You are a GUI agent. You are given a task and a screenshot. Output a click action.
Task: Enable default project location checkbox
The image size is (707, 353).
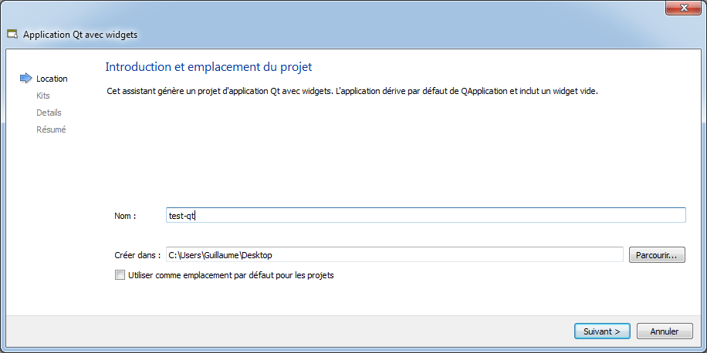[x=120, y=275]
